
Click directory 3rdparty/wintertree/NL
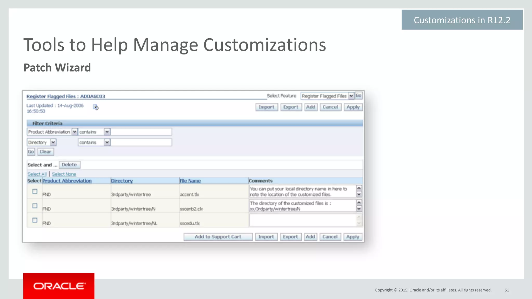[134, 223]
